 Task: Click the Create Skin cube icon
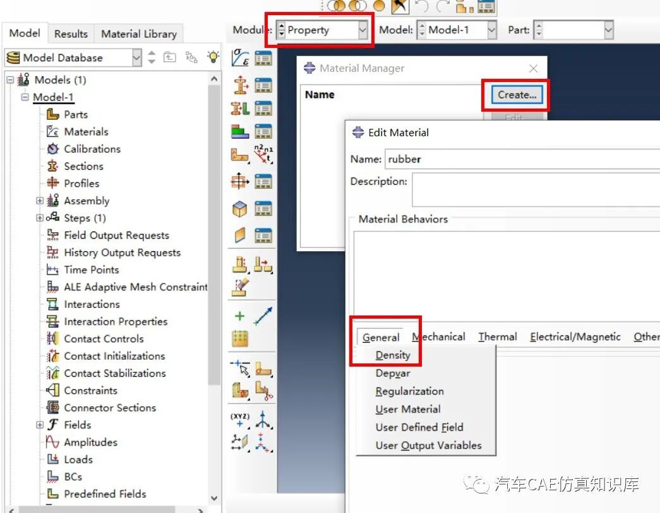coord(240,209)
